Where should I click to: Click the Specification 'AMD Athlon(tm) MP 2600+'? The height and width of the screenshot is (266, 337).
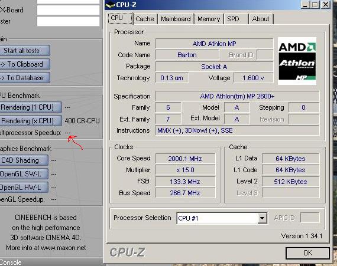237,96
